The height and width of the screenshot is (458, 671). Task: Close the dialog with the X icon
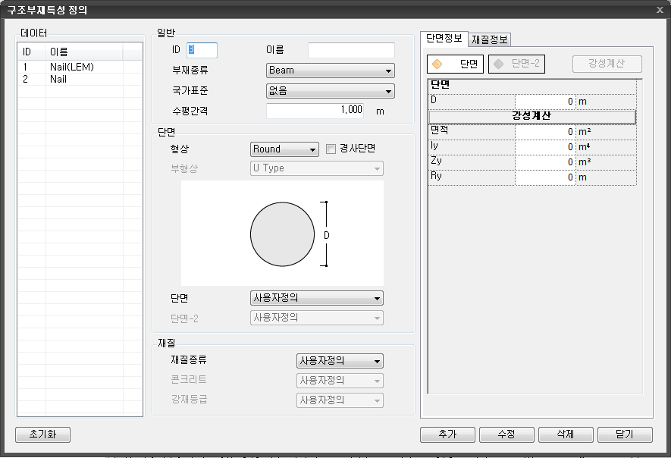coord(658,10)
